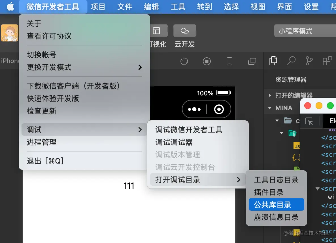The image size is (336, 243).
Task: Expand 打开的编辑器 section
Action: click(270, 95)
